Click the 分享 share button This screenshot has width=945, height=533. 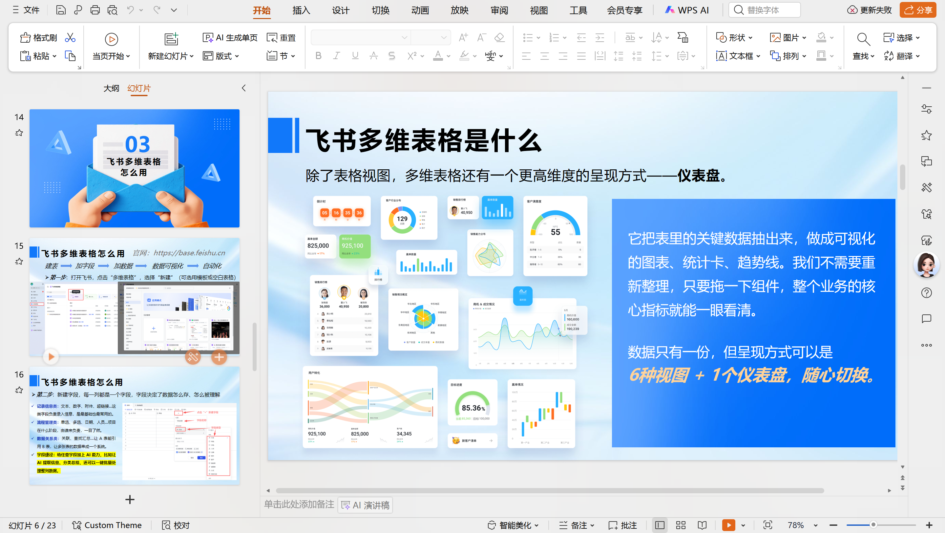tap(917, 10)
